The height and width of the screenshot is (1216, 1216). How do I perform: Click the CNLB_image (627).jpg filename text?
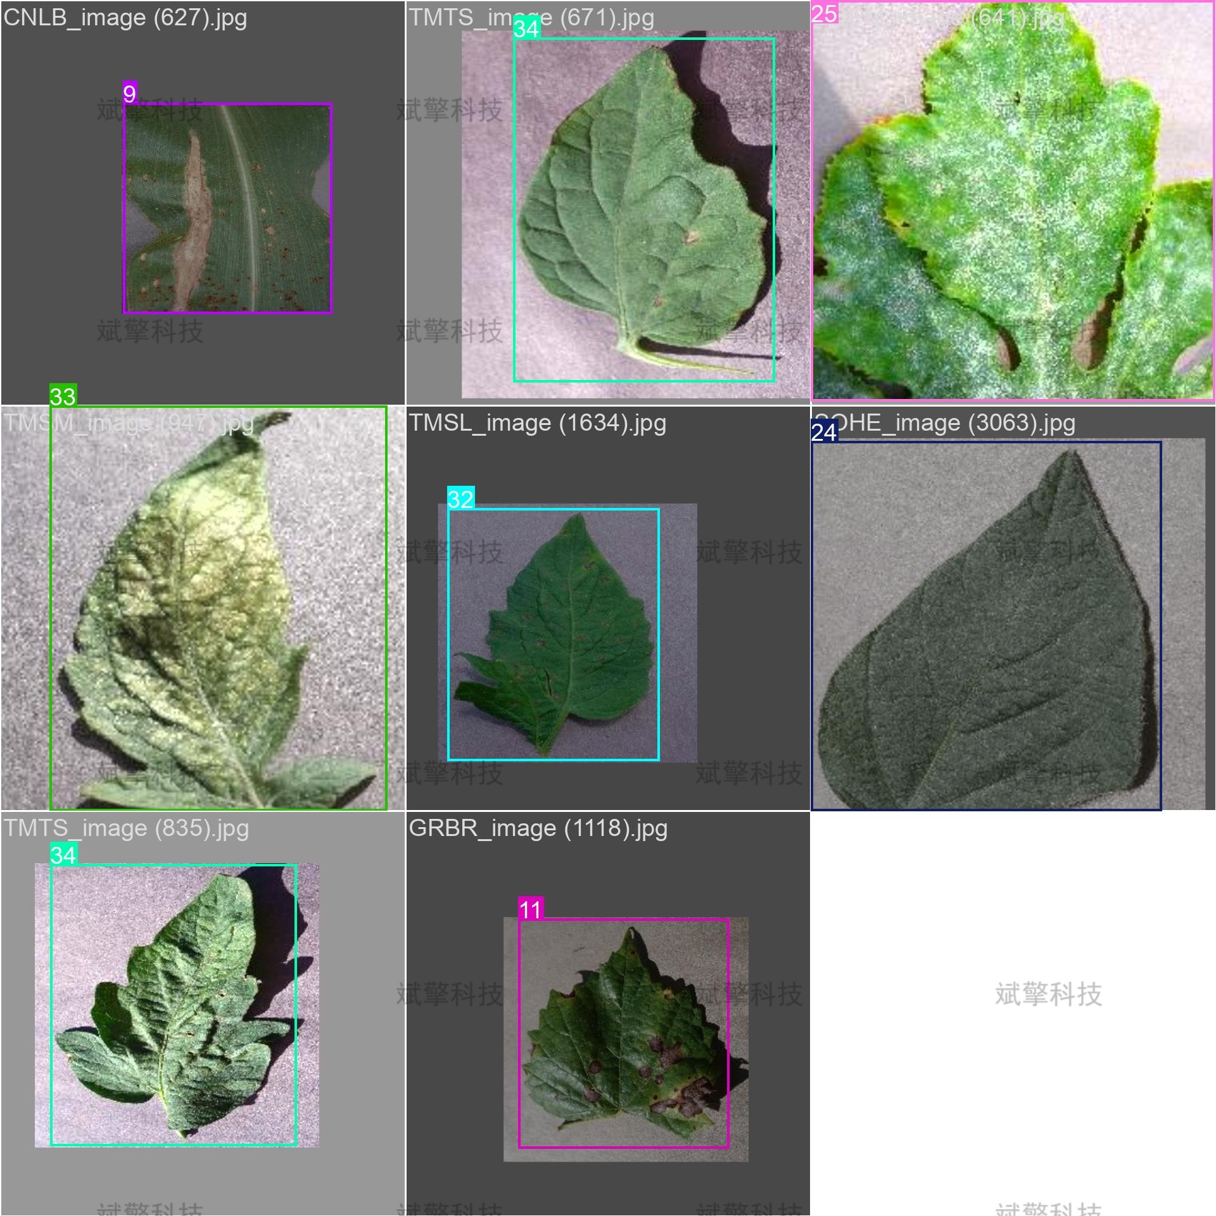(x=125, y=18)
